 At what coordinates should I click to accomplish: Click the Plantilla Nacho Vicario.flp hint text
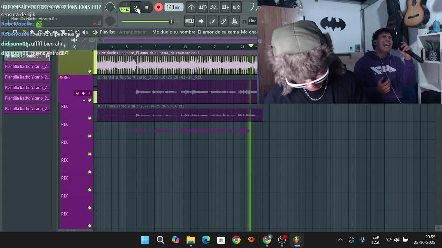click(x=33, y=19)
